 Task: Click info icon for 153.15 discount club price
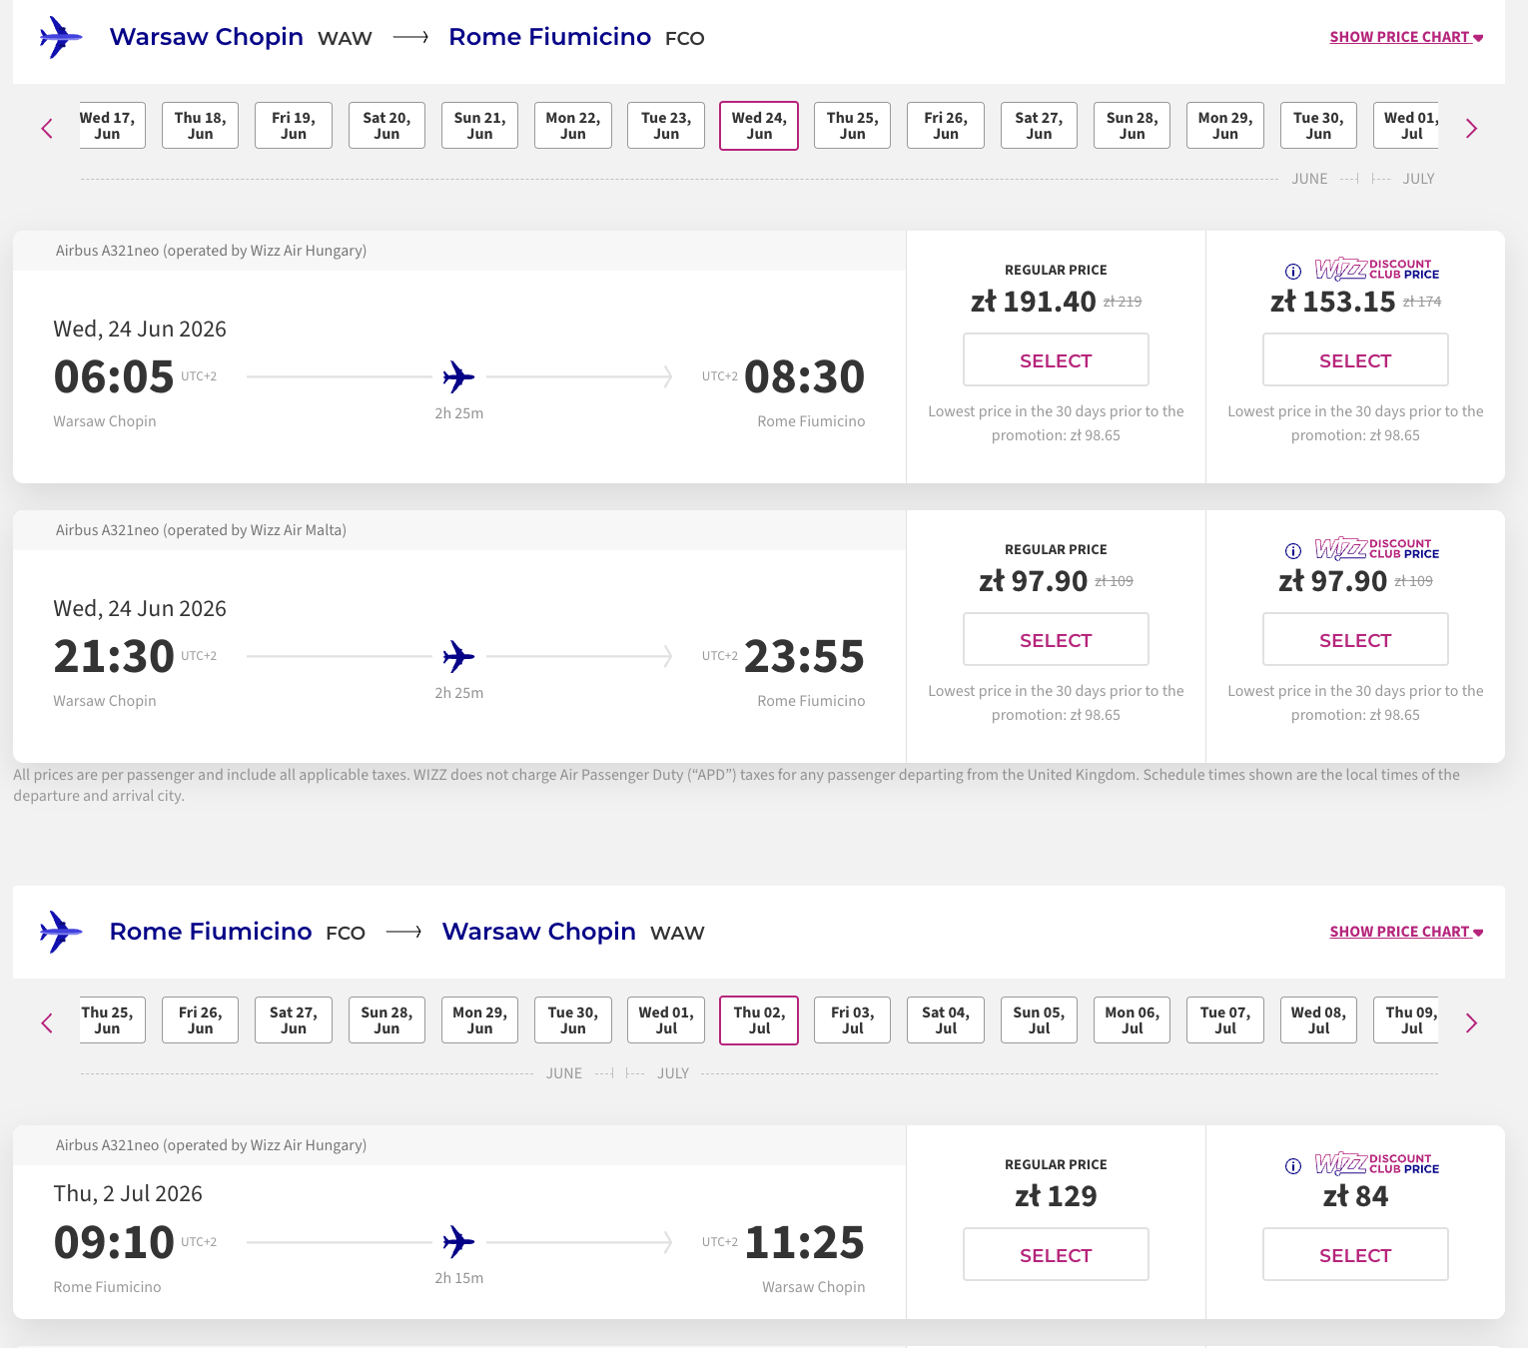1293,272
